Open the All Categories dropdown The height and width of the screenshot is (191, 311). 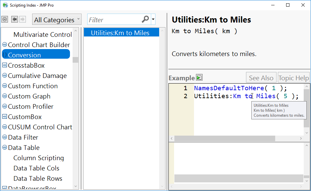click(57, 20)
